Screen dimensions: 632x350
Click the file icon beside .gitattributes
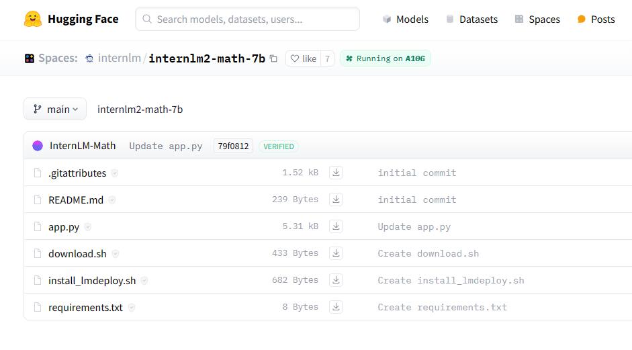coord(38,173)
